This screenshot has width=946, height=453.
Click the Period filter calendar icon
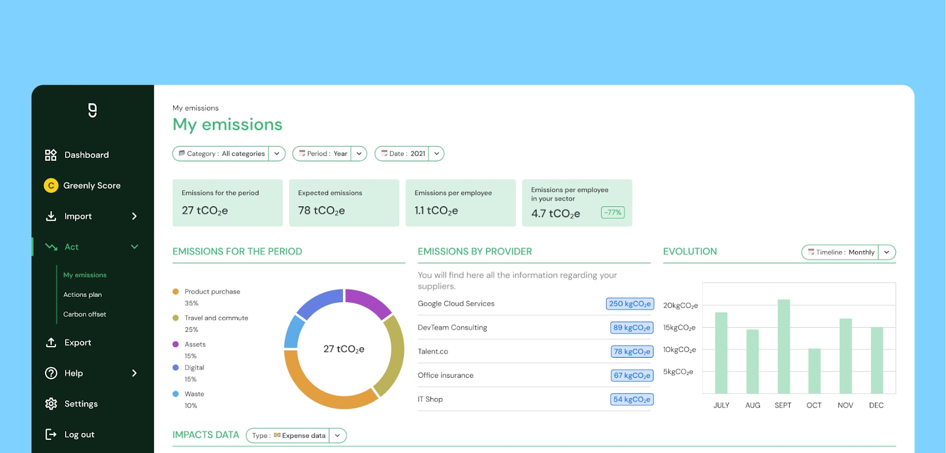pyautogui.click(x=302, y=153)
